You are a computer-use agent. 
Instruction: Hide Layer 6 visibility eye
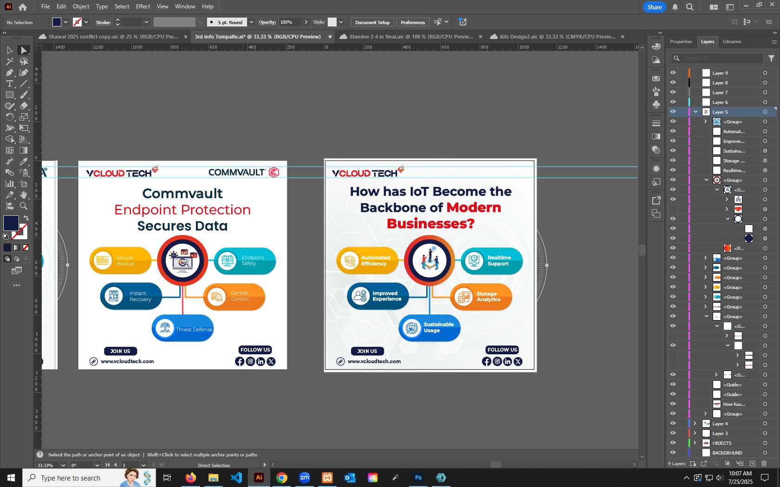(673, 102)
